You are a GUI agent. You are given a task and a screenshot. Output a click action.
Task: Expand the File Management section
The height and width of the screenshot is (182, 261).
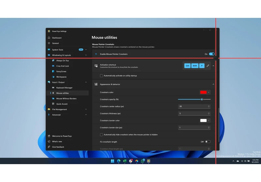86,109
